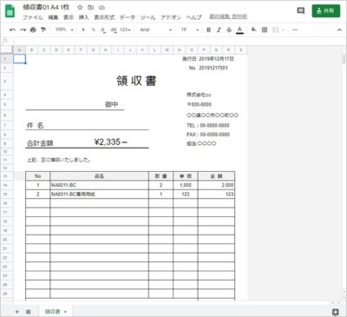The height and width of the screenshot is (317, 347).
Task: Select the 領収書 title cell
Action: click(136, 81)
